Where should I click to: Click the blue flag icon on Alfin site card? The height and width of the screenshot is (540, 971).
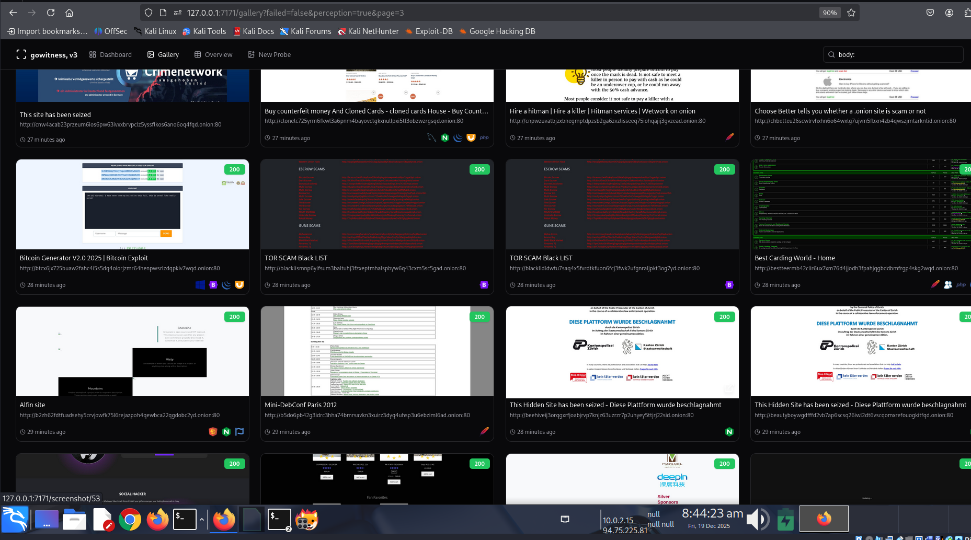click(x=239, y=432)
